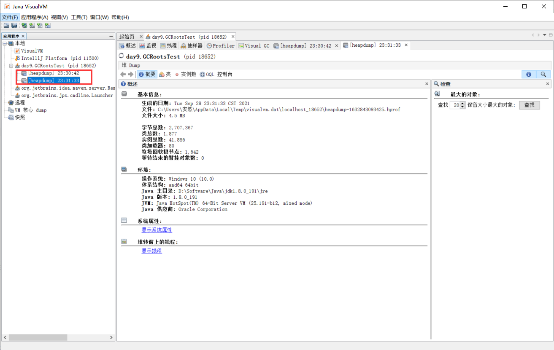Click the loading spinner icon next to day9.GCRootsTest title
Image resolution: width=554 pixels, height=350 pixels.
122,56
